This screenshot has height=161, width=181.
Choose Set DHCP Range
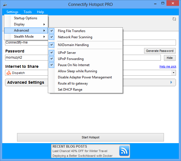[x=85, y=90]
